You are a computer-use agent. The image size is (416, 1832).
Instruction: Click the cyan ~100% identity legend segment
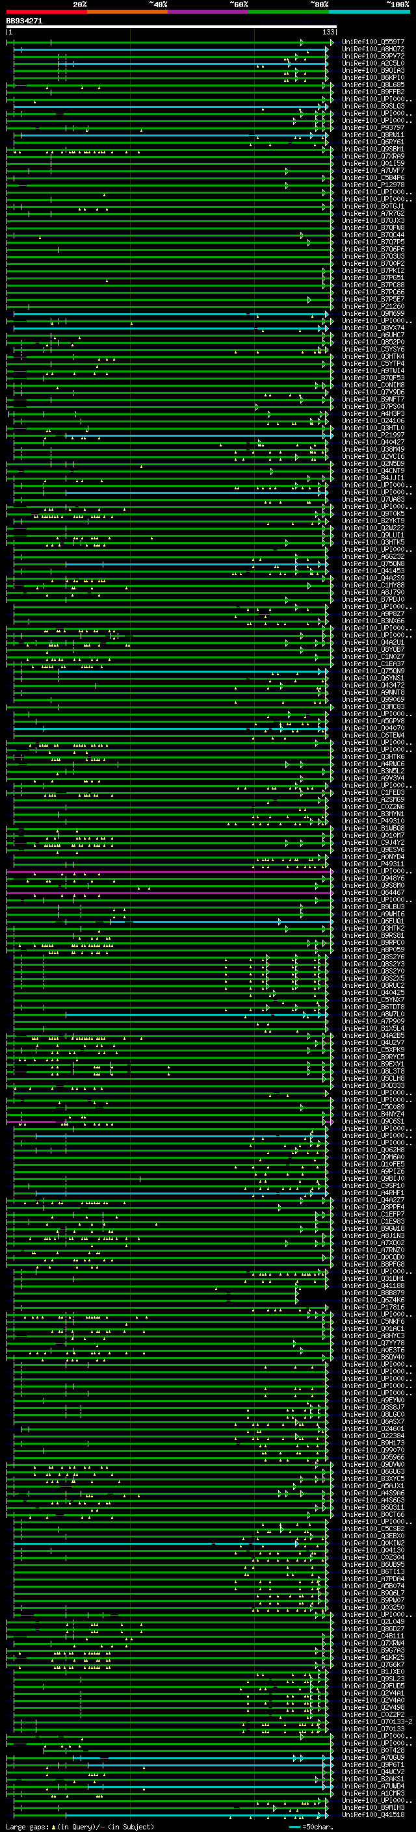369,12
